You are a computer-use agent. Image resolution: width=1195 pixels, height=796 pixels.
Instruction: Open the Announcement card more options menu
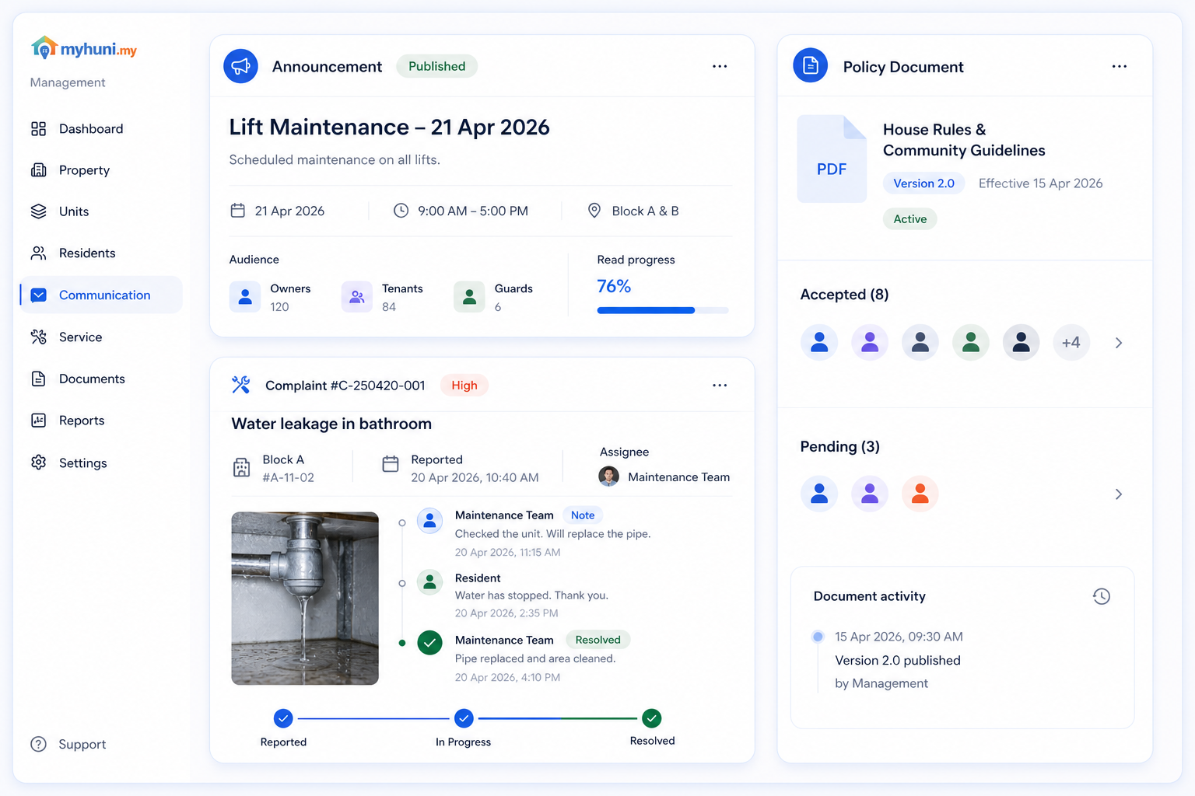720,66
